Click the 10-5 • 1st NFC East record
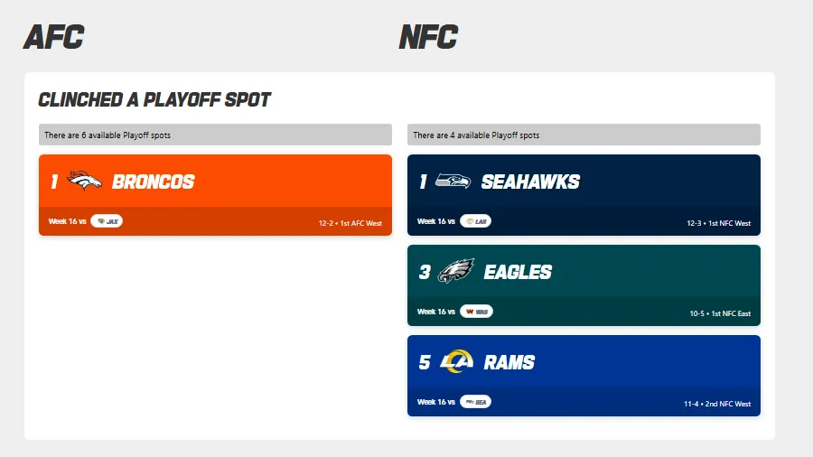 point(720,313)
